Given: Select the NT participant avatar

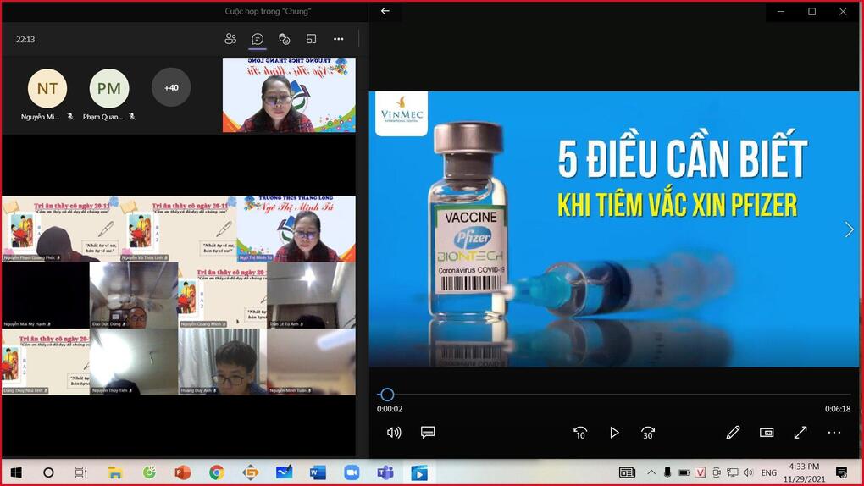Looking at the screenshot, I should tap(47, 88).
